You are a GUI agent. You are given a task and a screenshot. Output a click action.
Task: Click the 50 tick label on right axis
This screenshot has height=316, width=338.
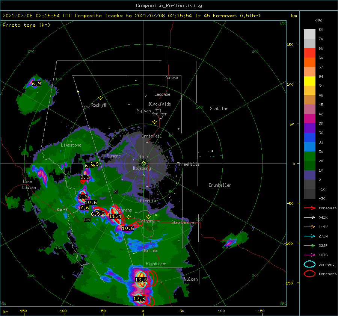point(292,124)
